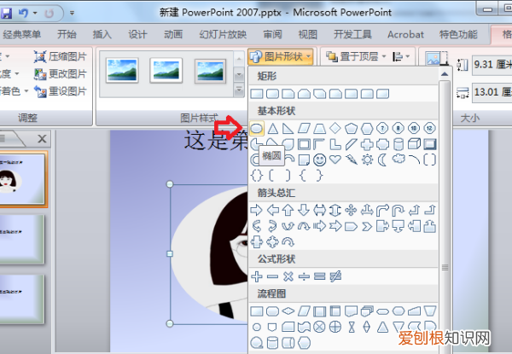Select the right arrow in block arrows
This screenshot has height=354, width=512.
(x=258, y=209)
